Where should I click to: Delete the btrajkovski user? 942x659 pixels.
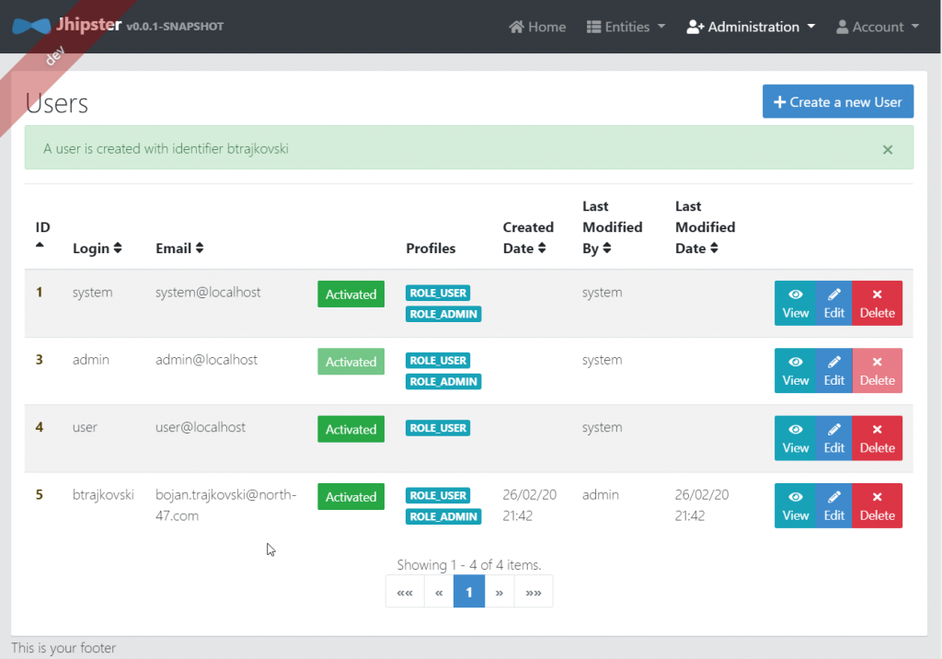(877, 505)
